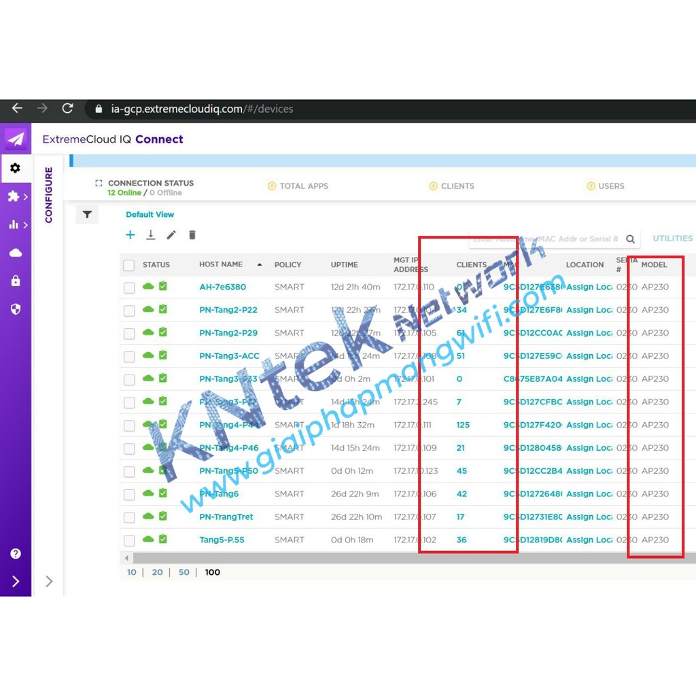Click the shield icon in sidebar
Image resolution: width=696 pixels, height=696 pixels.
point(15,309)
